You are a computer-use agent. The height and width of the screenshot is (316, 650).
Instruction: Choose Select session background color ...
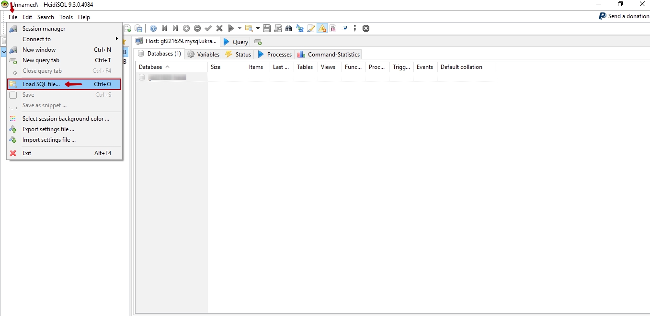65,119
